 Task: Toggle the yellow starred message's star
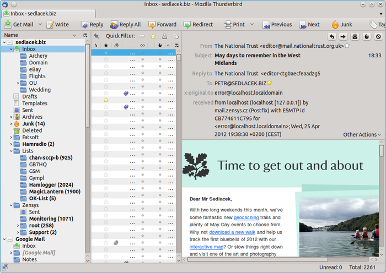tap(106, 100)
